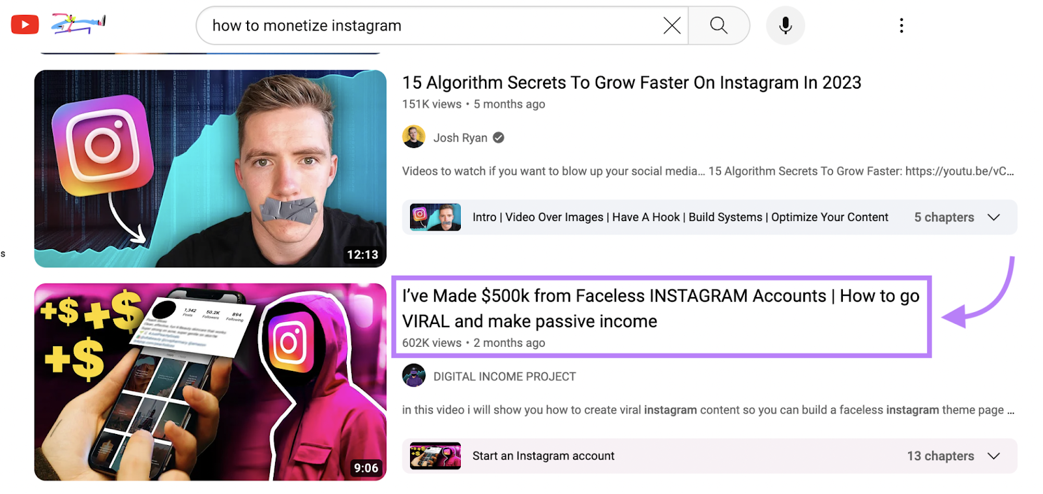Clear the search query using the X icon
1043x494 pixels.
point(671,25)
